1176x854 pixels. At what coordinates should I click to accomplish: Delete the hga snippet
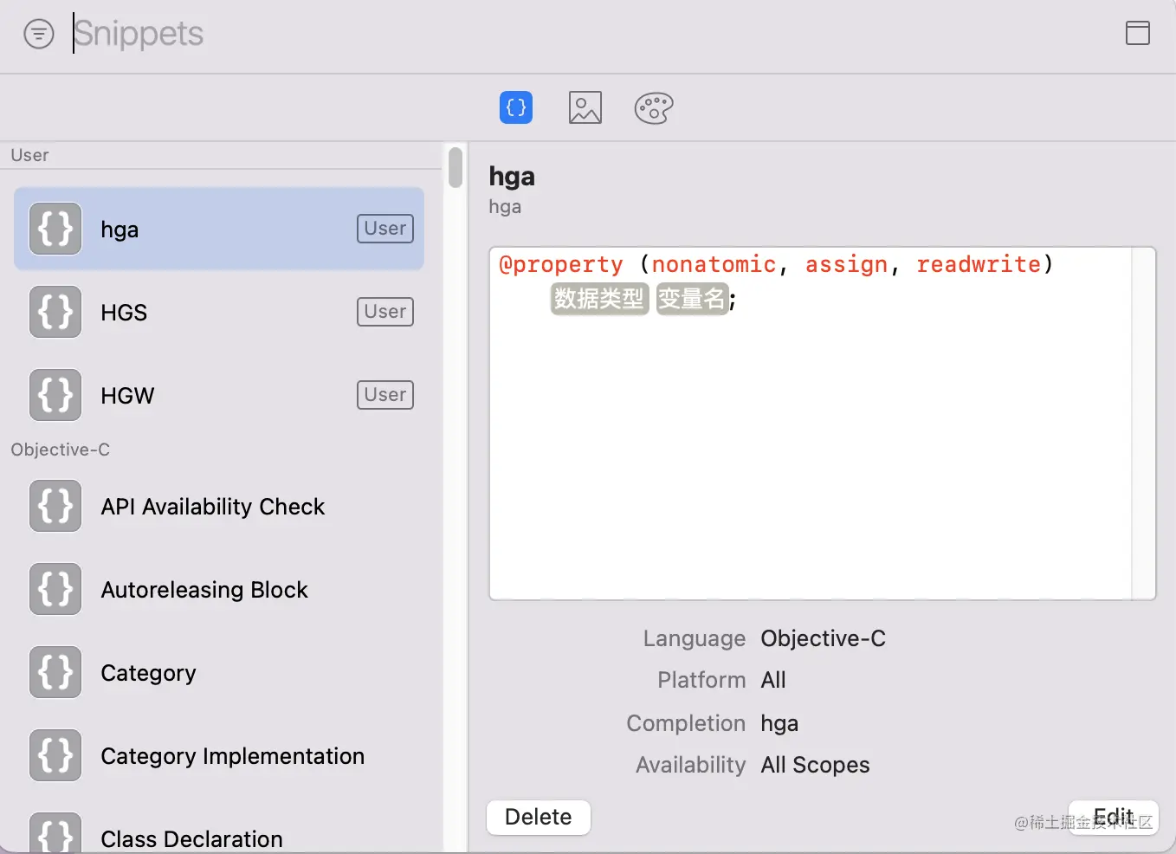[539, 817]
